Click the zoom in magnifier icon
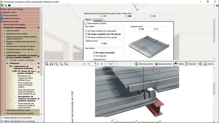219x123 pixels. point(56,64)
